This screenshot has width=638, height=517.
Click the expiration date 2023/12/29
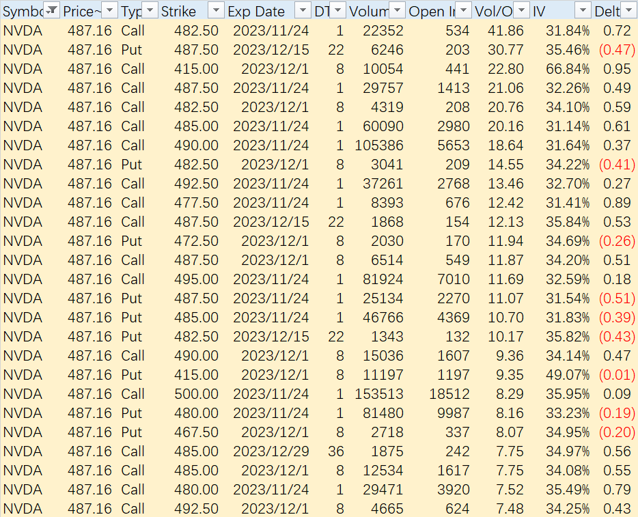click(271, 451)
